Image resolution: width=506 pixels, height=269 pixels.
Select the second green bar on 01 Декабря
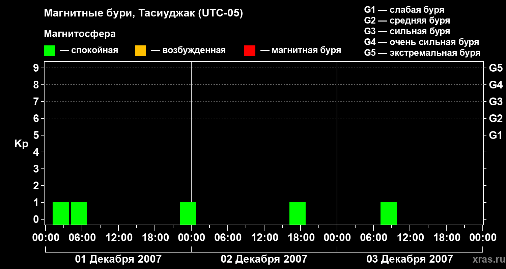point(79,213)
